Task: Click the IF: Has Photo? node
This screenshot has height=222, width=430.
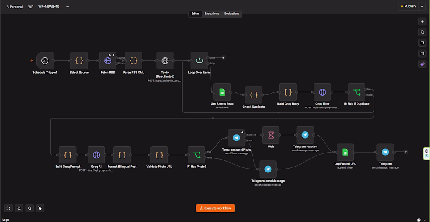Action: point(196,155)
